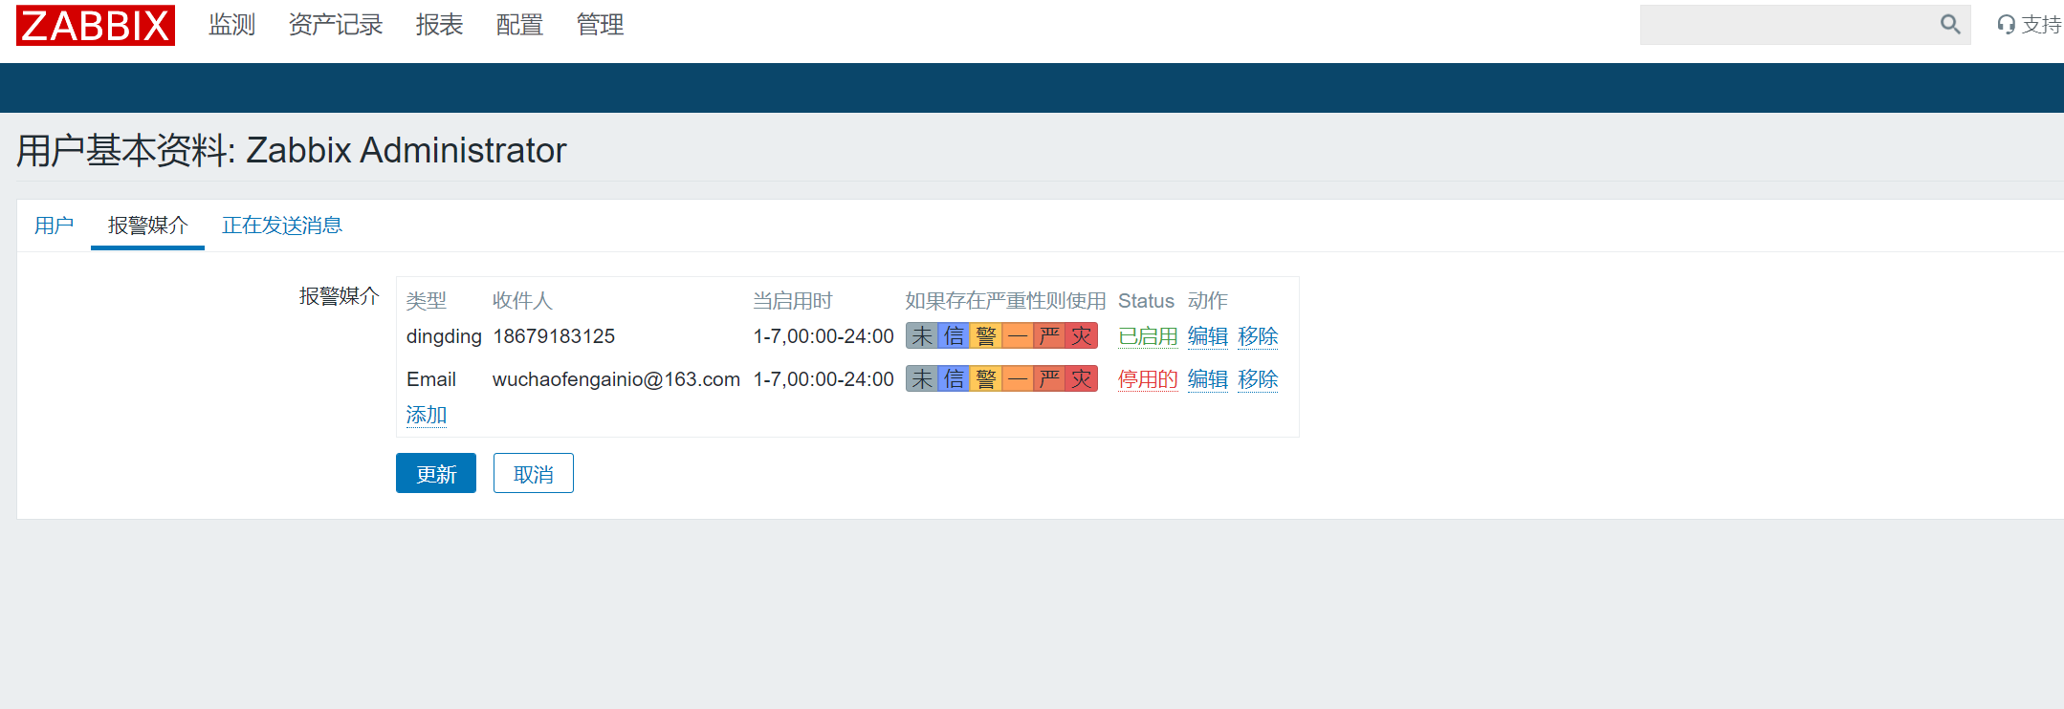Click the Email type cell
This screenshot has height=709, width=2064.
point(431,379)
